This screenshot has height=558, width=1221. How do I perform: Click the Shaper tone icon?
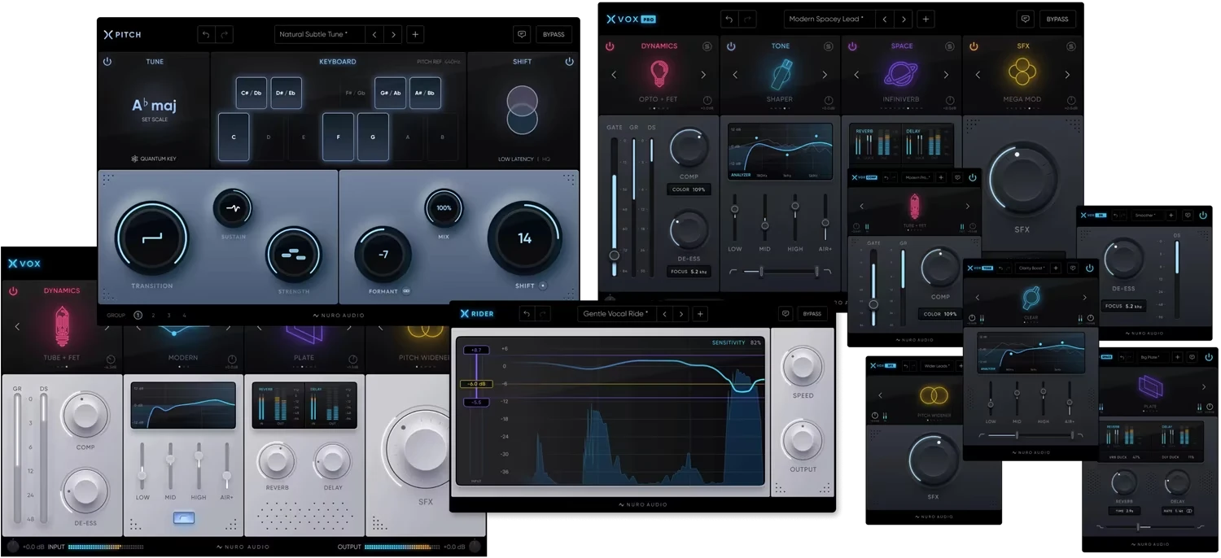[780, 75]
